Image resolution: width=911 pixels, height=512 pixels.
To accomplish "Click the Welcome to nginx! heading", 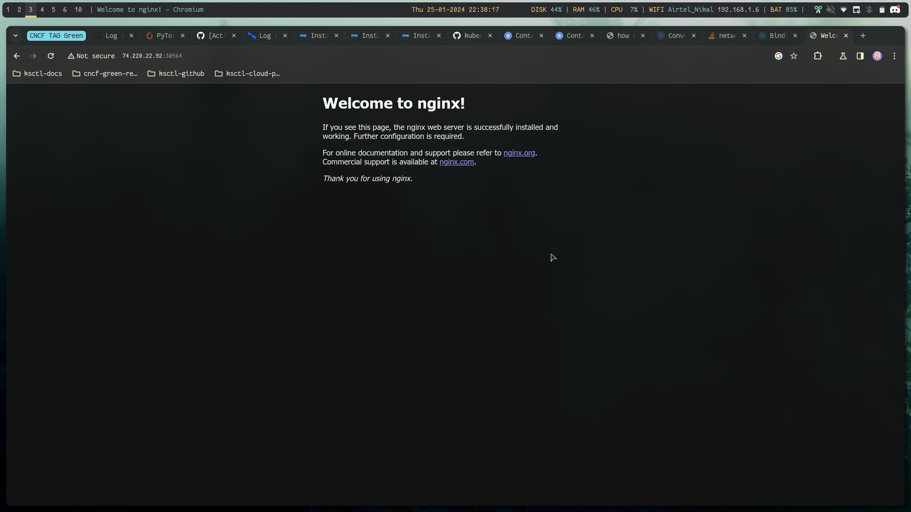I will point(394,103).
